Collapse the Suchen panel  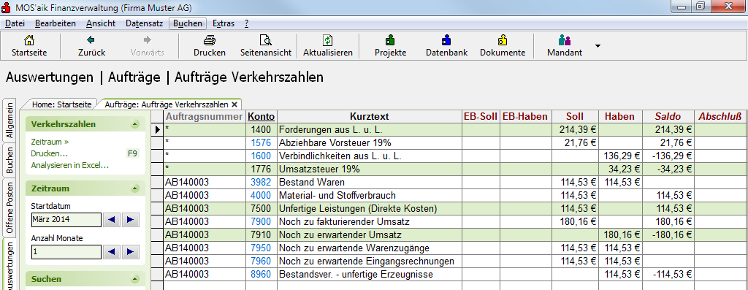135,279
